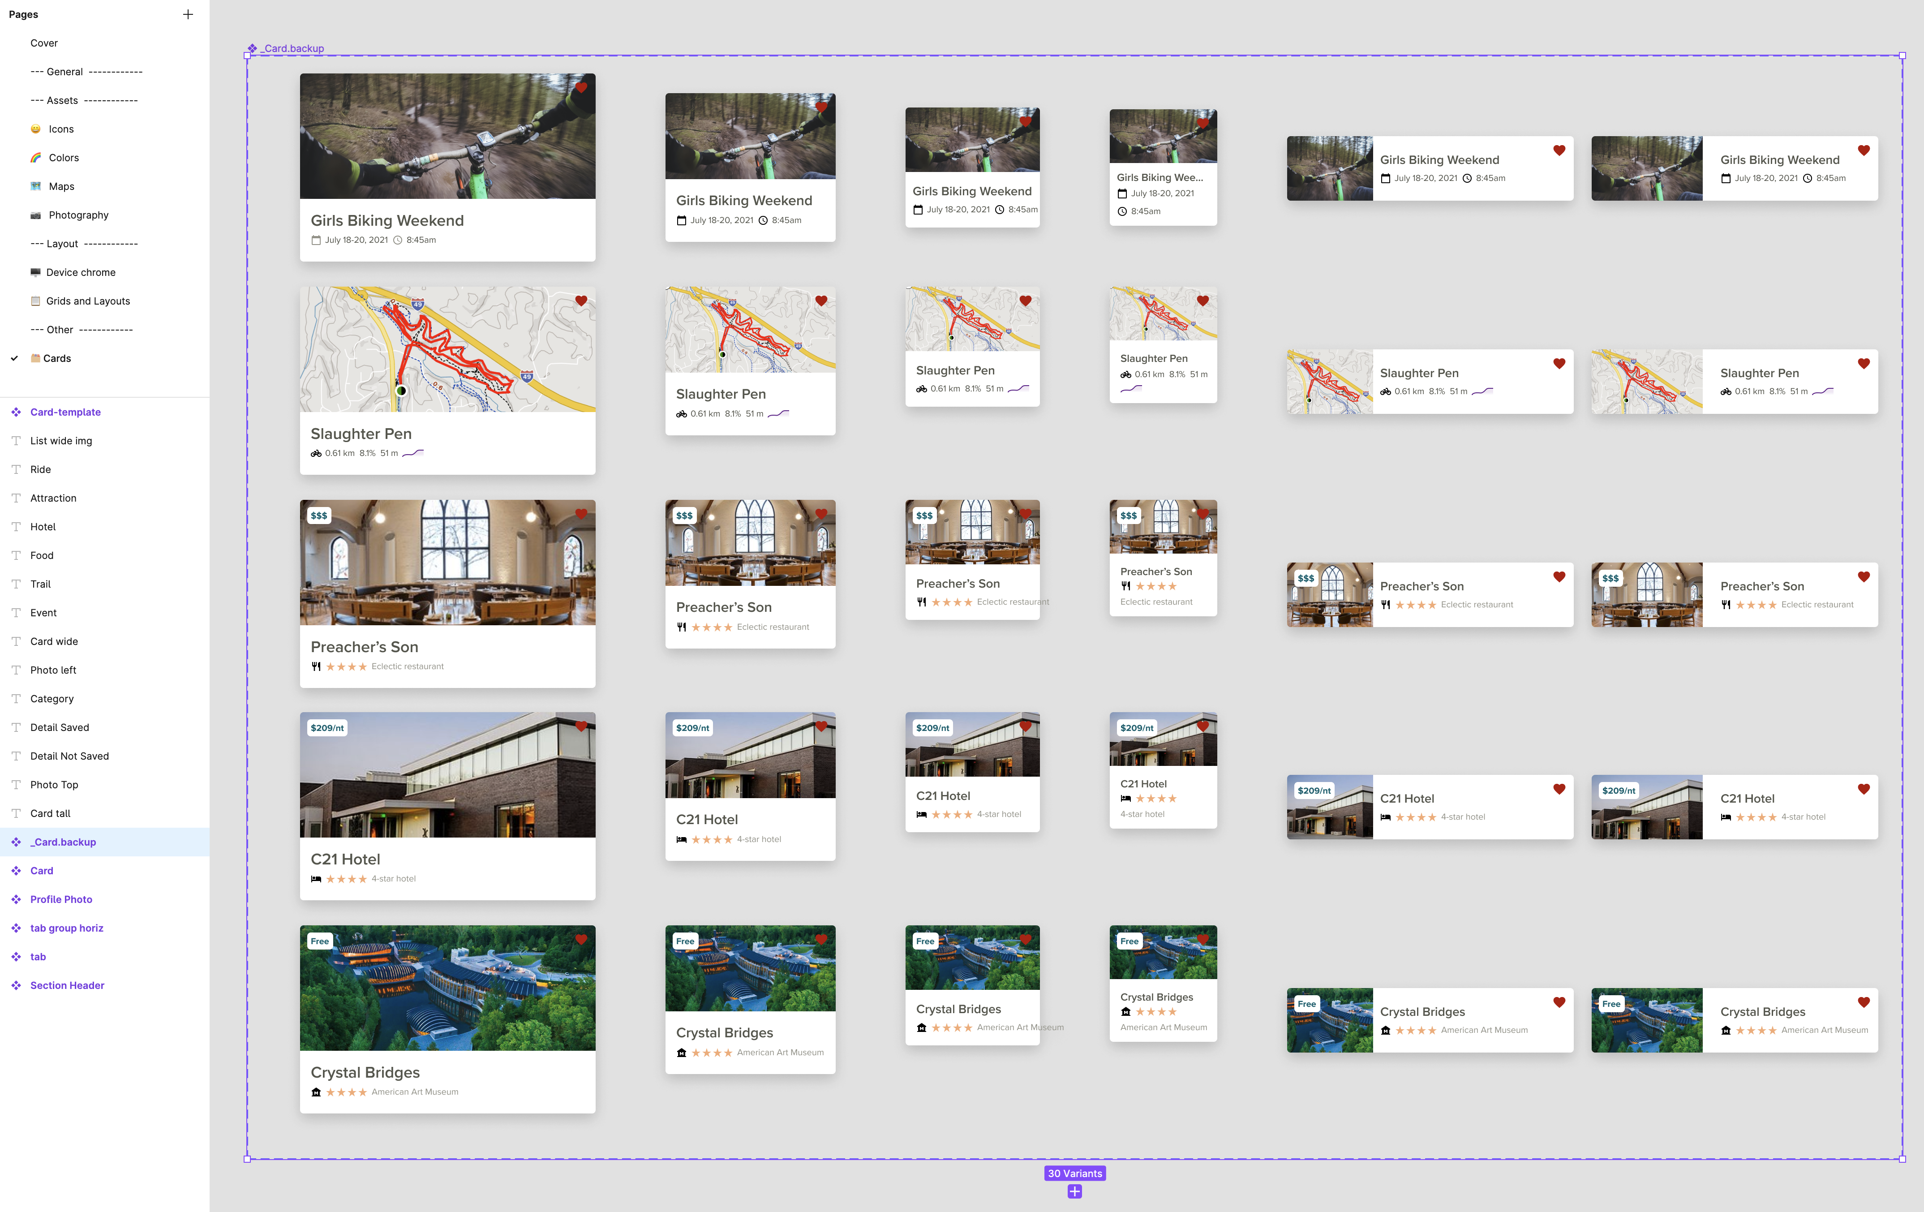The height and width of the screenshot is (1212, 1924).
Task: Click the add new page plus icon
Action: click(188, 14)
